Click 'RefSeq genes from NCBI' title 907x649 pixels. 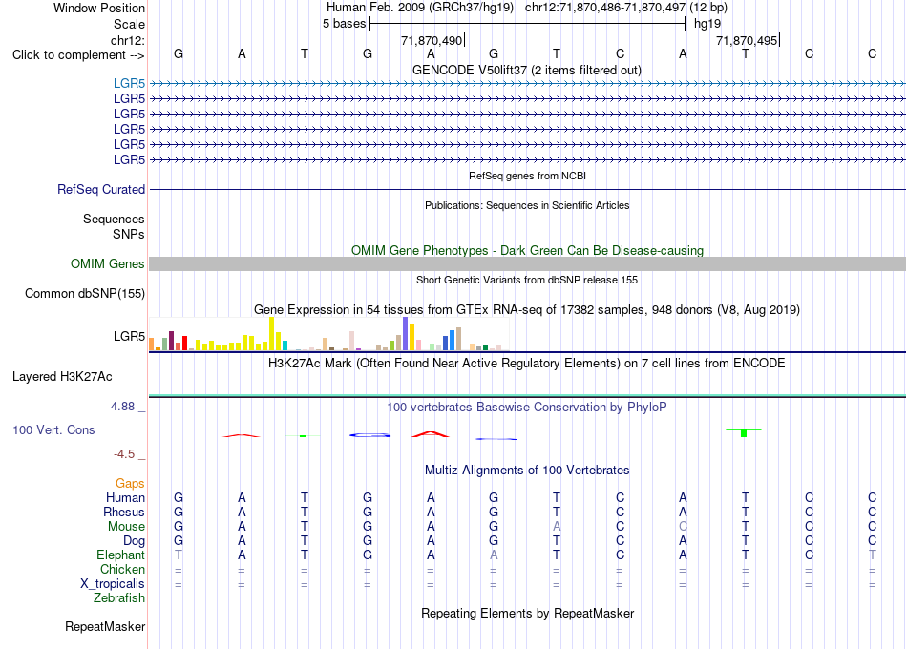coord(527,176)
